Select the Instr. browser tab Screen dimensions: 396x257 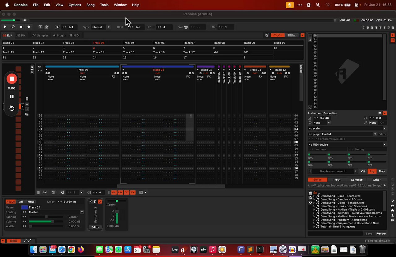coord(337,180)
